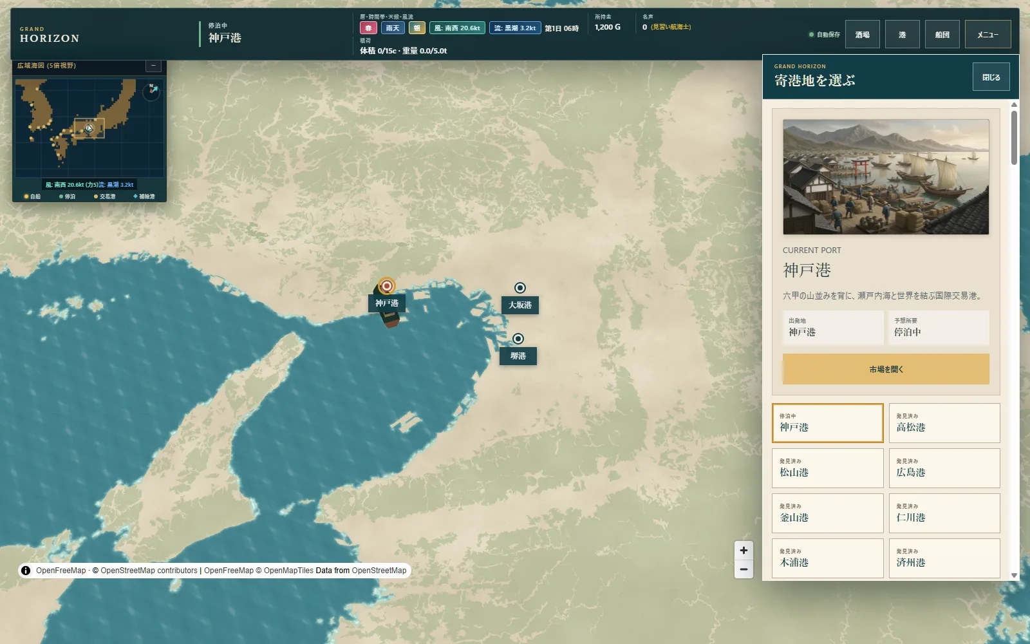The image size is (1030, 644).
Task: Open the main menu (メニュー)
Action: [x=988, y=35]
